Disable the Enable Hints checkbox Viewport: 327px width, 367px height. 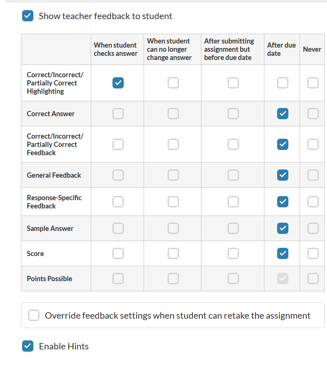pos(28,346)
